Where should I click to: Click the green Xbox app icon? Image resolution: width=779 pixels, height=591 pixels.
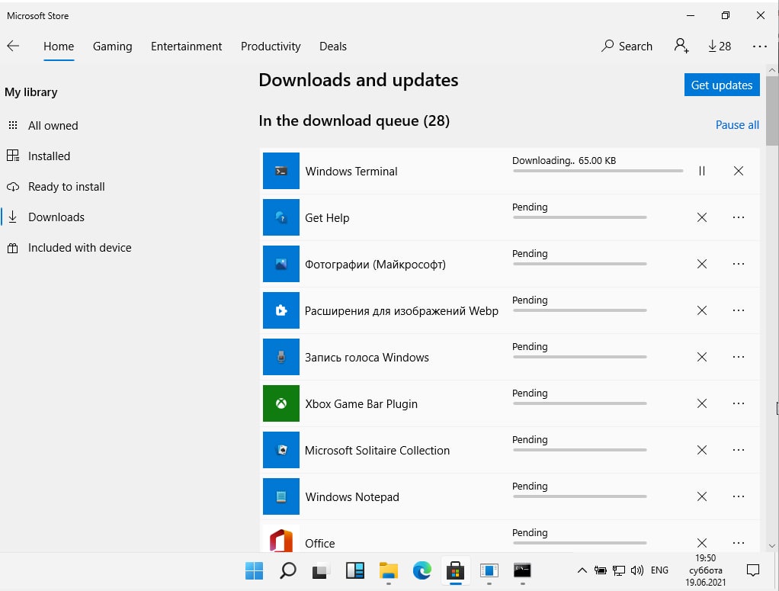coord(281,403)
